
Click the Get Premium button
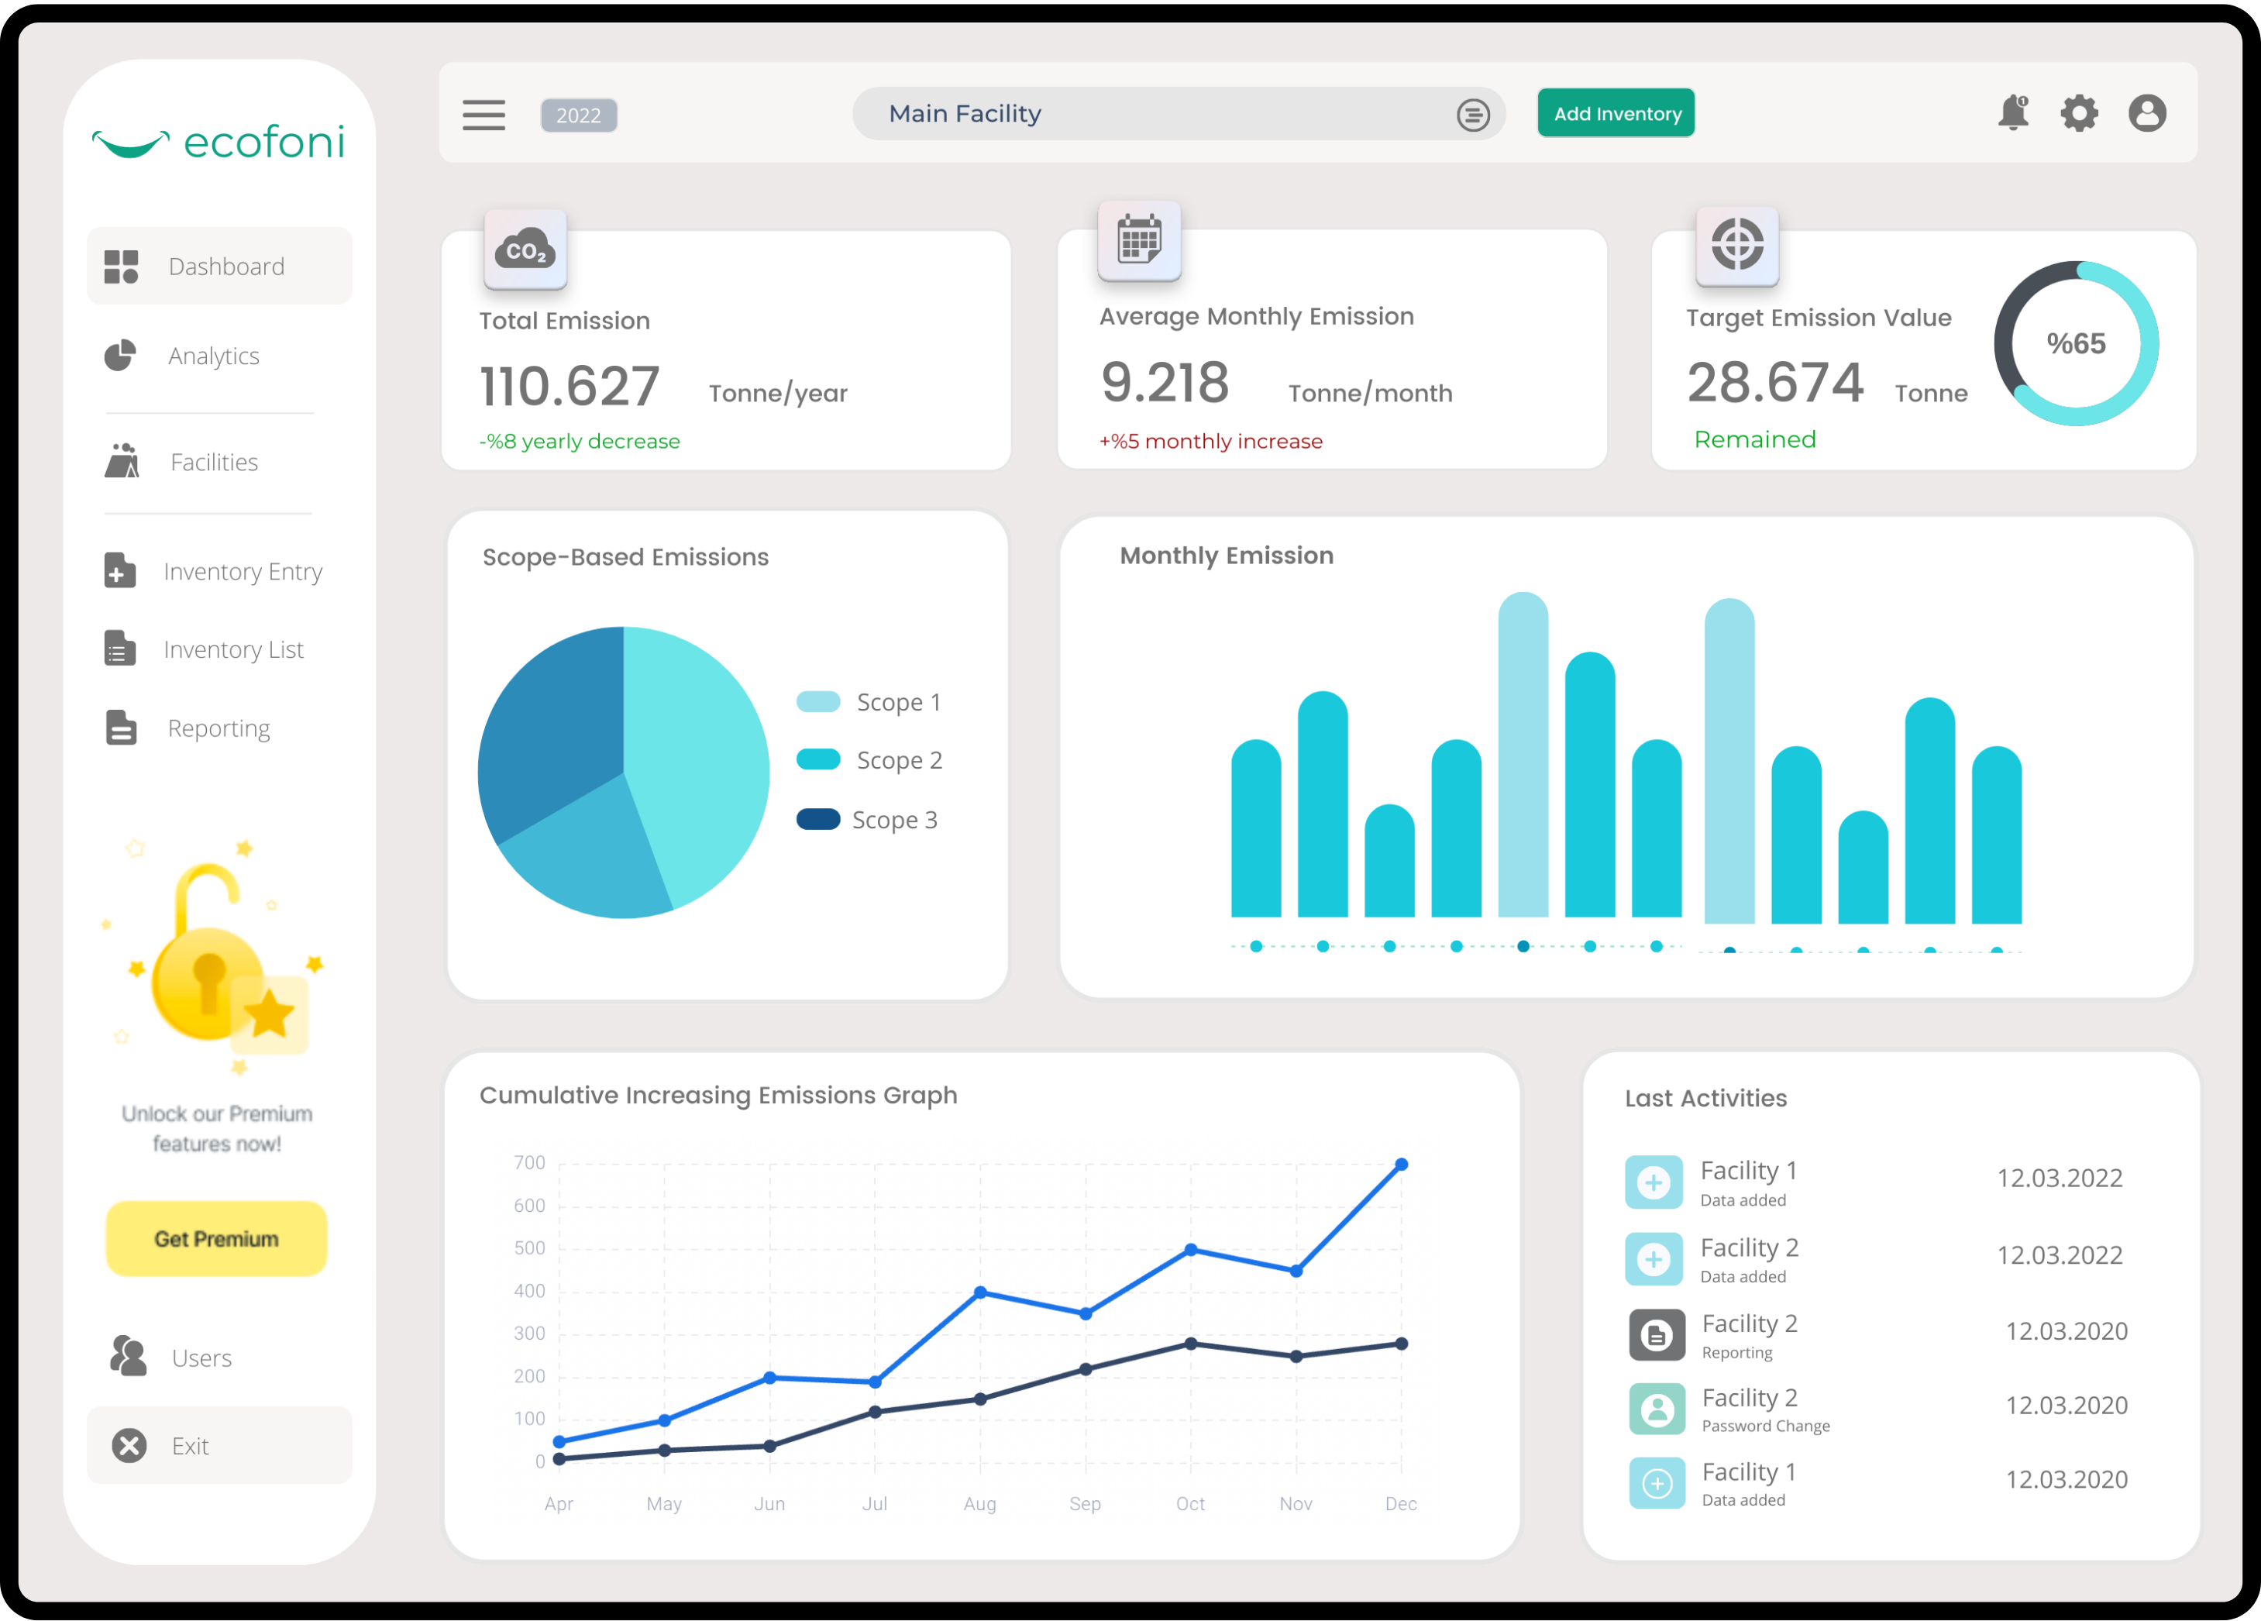click(216, 1238)
